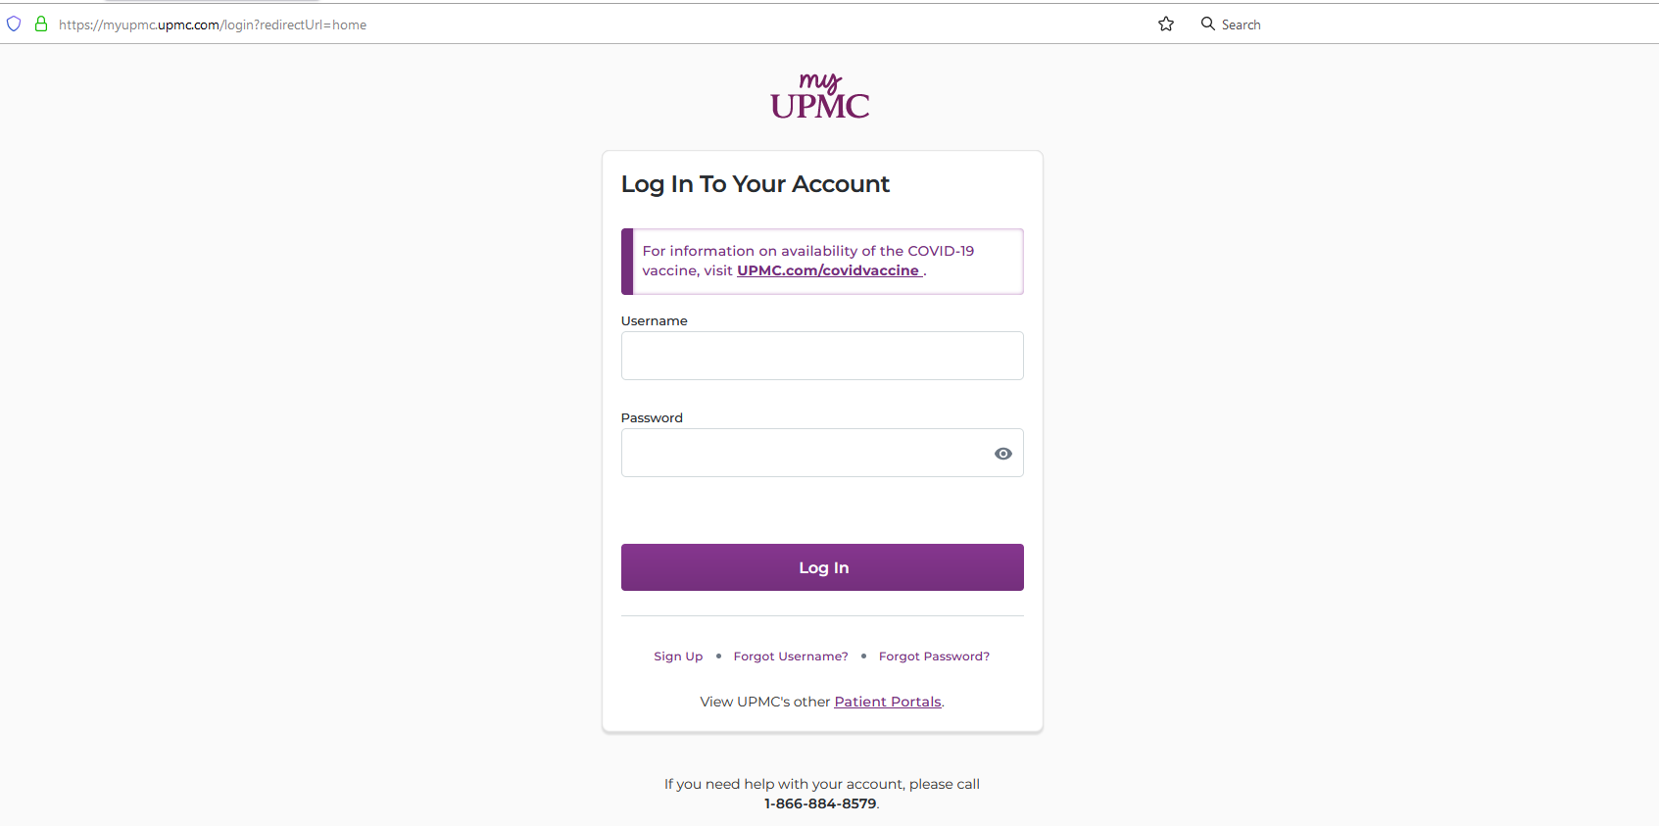This screenshot has width=1659, height=826.
Task: Click Forgot Password?
Action: 934,656
